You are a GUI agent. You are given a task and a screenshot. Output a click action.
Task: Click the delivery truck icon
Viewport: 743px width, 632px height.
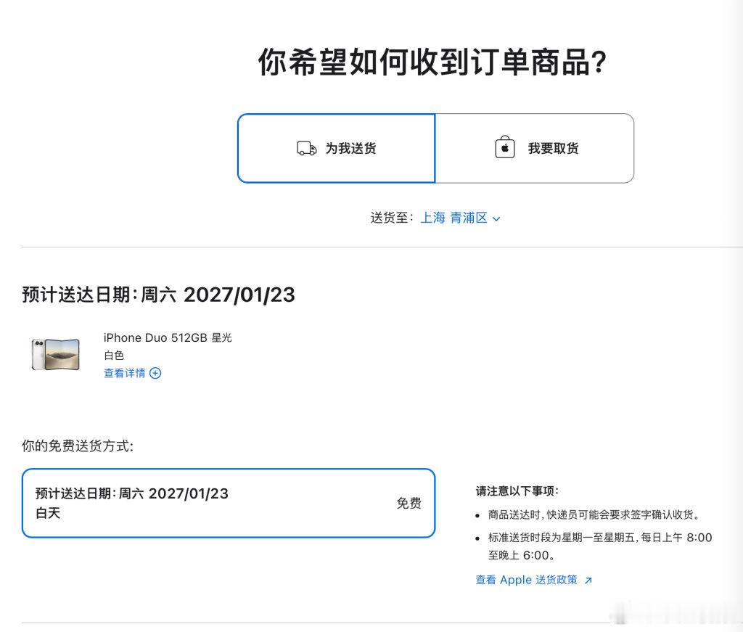coord(307,148)
